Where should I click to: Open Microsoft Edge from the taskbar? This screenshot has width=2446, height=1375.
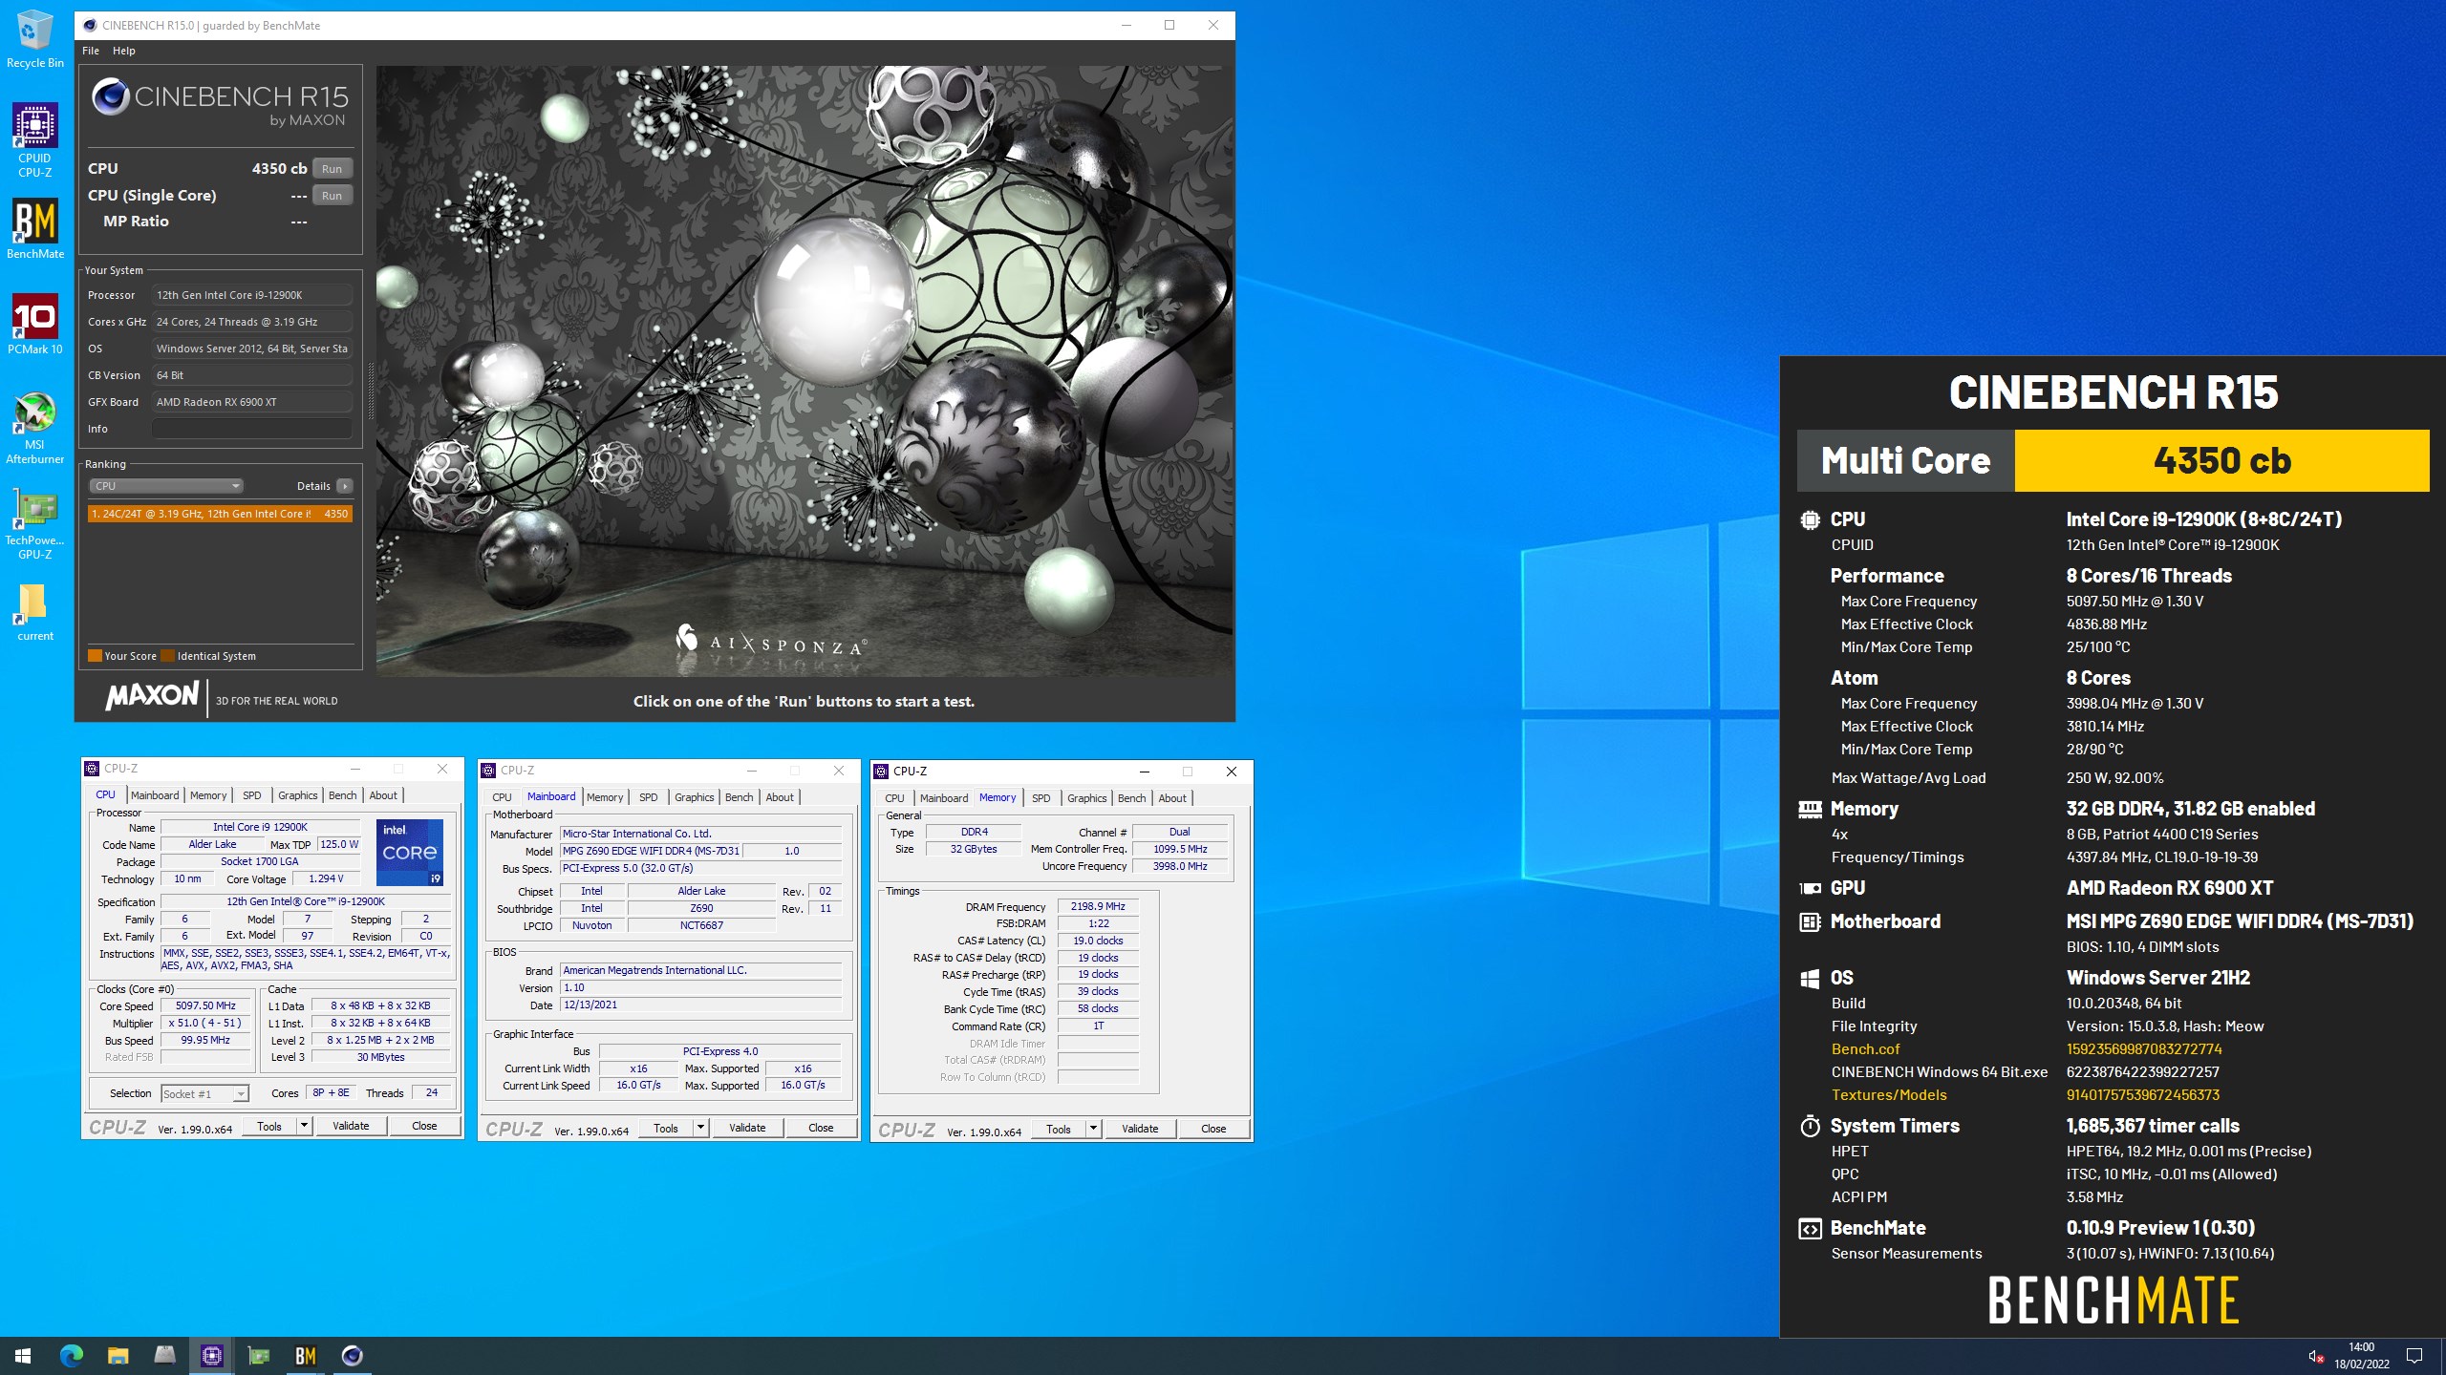[x=71, y=1355]
